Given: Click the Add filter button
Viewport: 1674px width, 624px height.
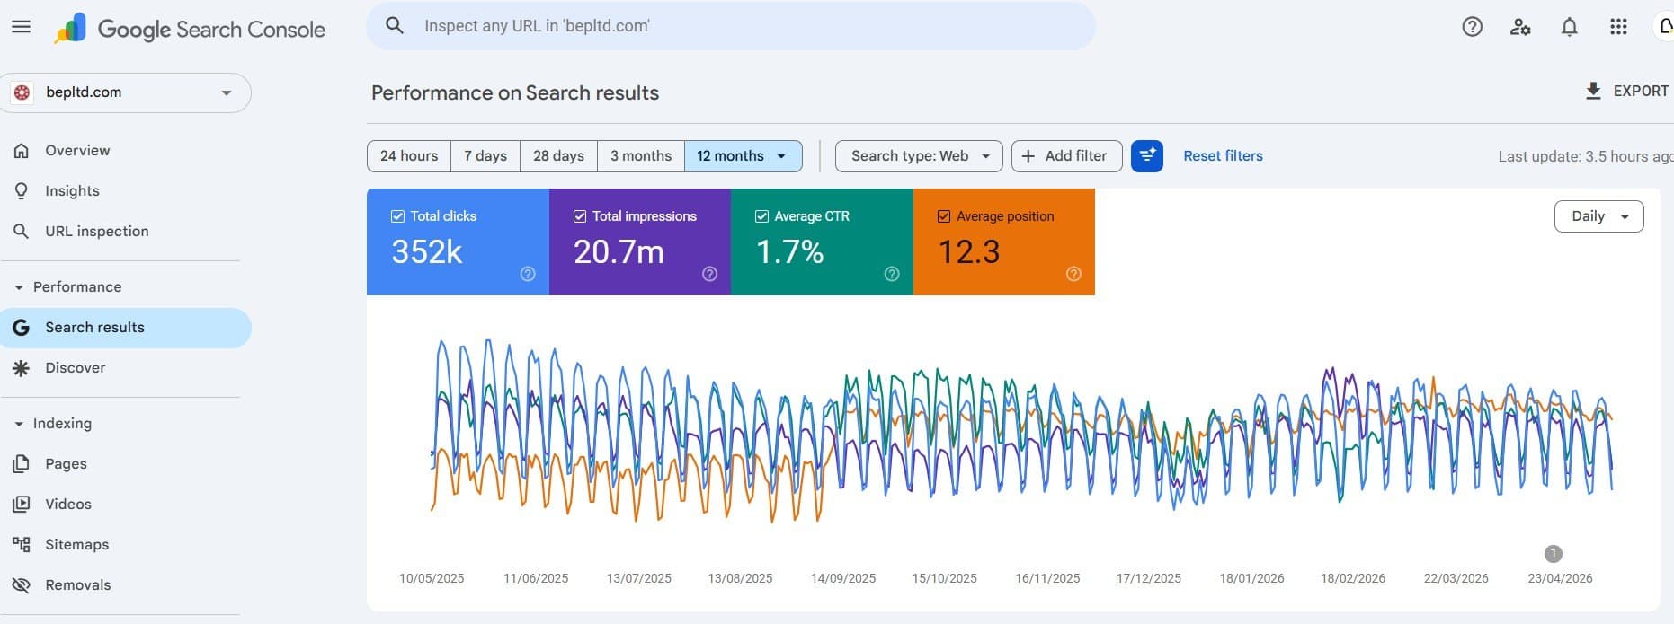Looking at the screenshot, I should tap(1066, 156).
